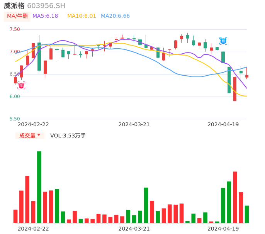Screen dimensions: 265x234
Task: Select 2024-04-19 label under the volume chart
Action: click(x=223, y=229)
